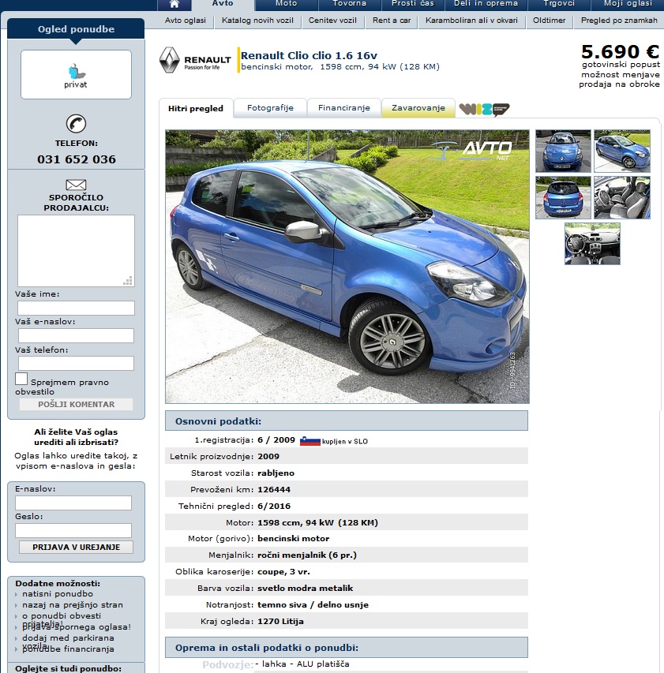
Task: Click the Ogled ponudbe panel header
Action: [x=76, y=29]
